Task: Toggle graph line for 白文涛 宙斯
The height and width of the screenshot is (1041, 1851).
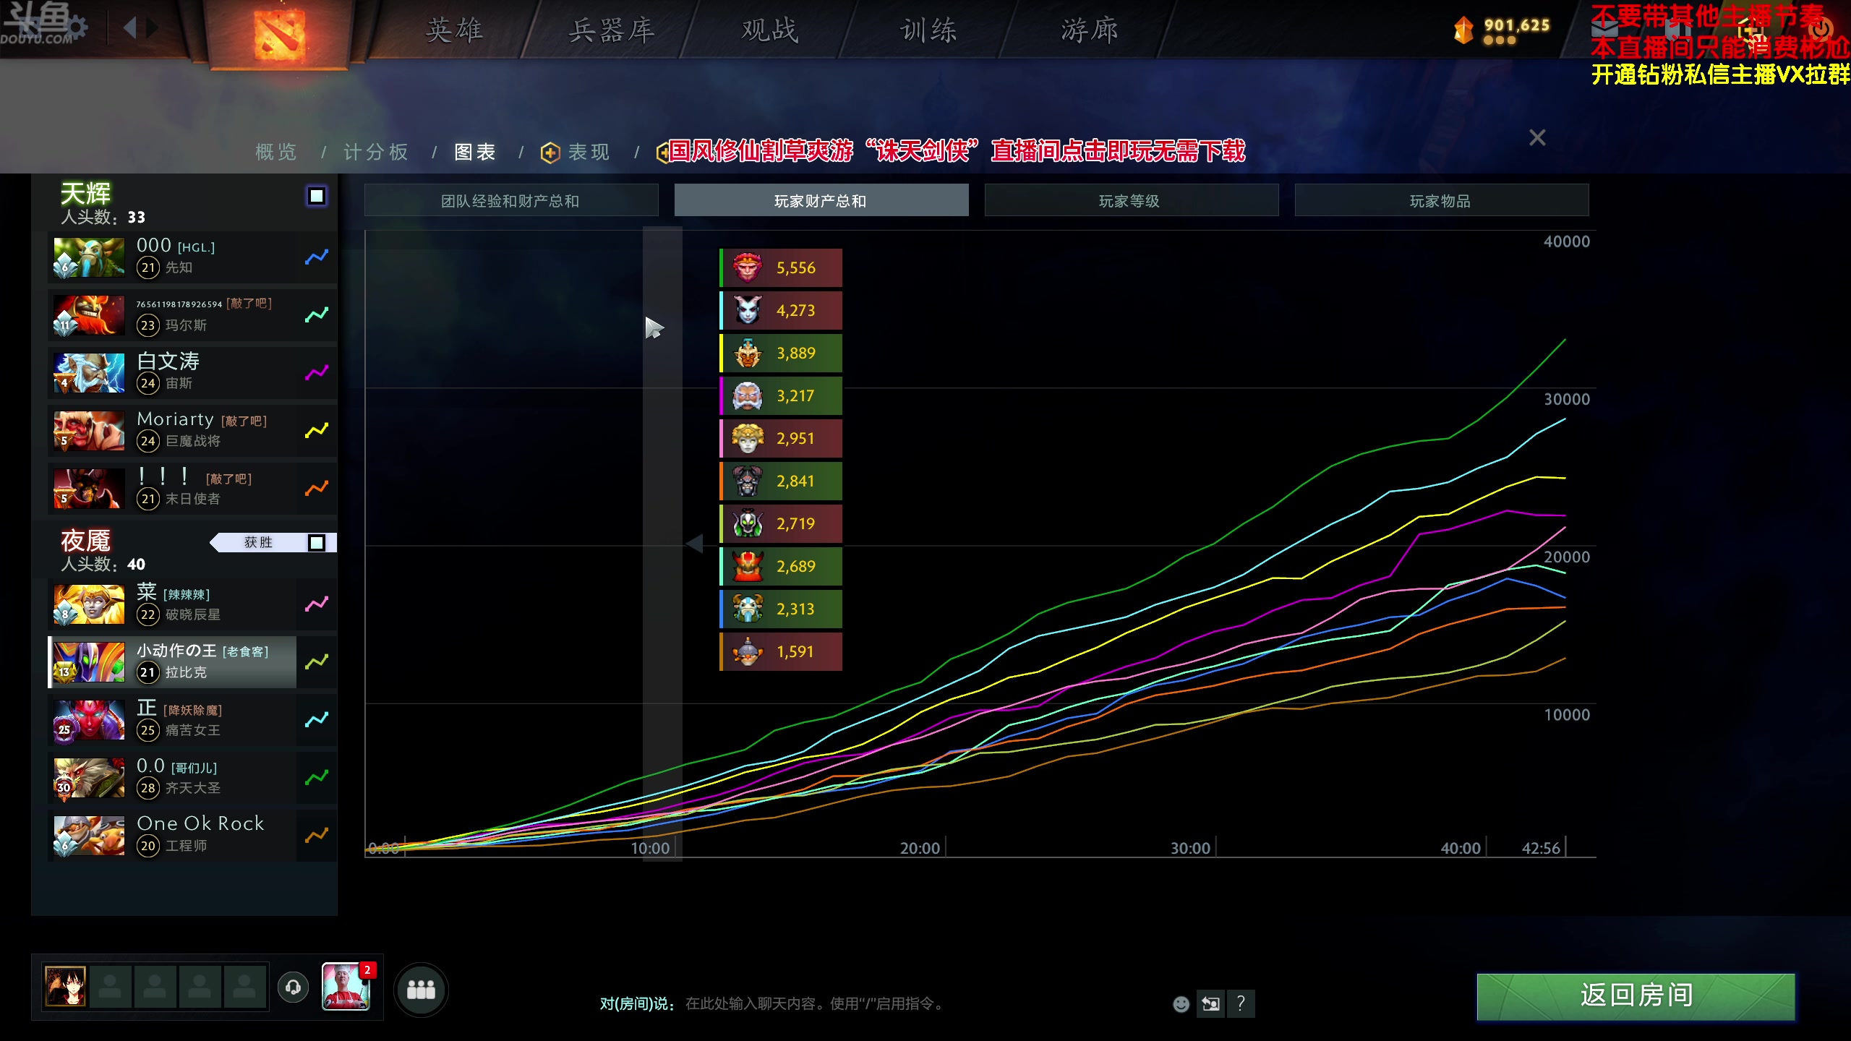Action: tap(317, 373)
